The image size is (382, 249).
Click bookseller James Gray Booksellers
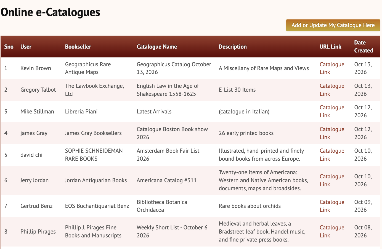click(x=93, y=133)
